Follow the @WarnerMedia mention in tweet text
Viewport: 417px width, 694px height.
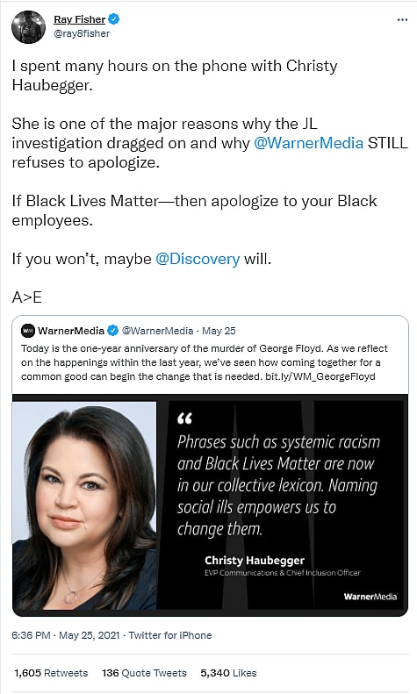point(308,143)
